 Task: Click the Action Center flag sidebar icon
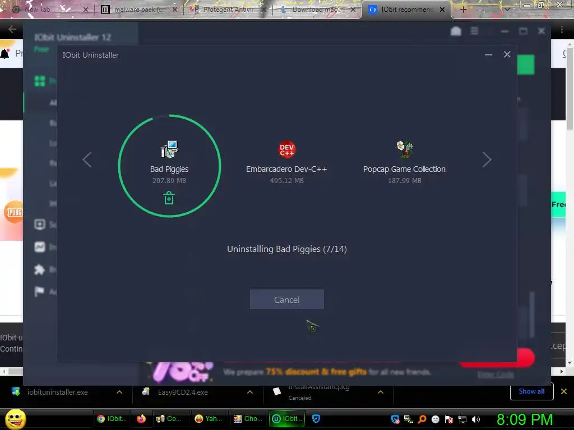(x=39, y=291)
